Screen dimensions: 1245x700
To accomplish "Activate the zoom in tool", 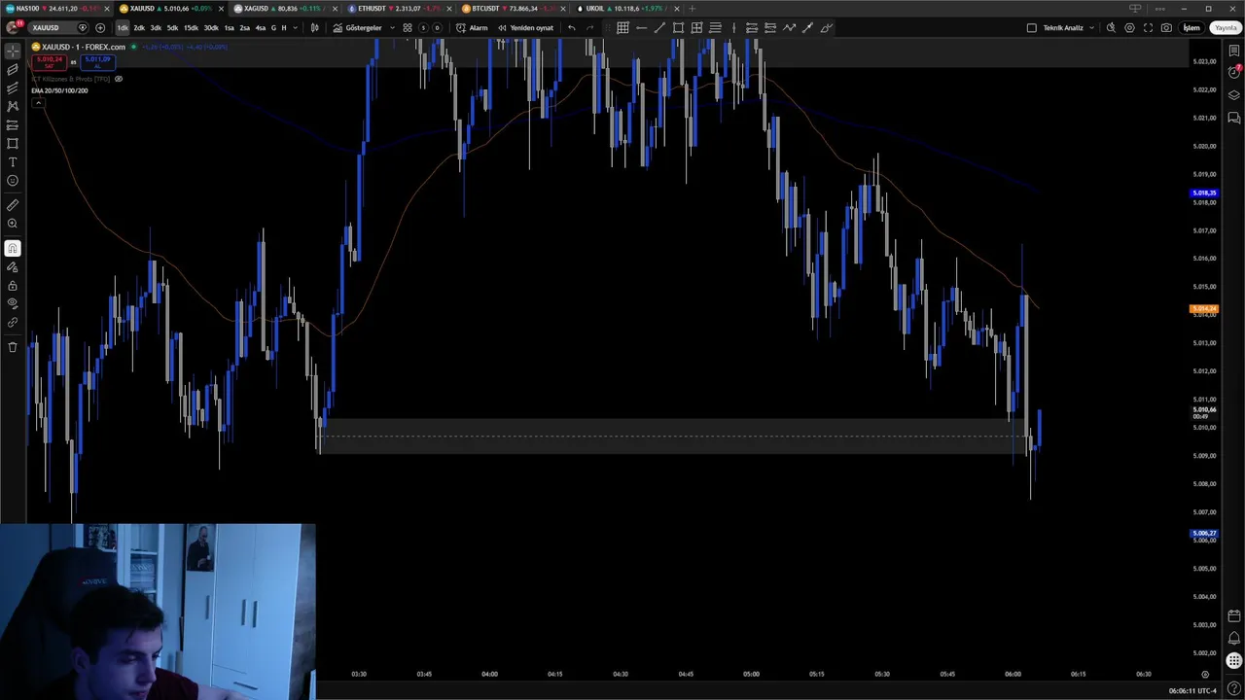I will point(13,224).
